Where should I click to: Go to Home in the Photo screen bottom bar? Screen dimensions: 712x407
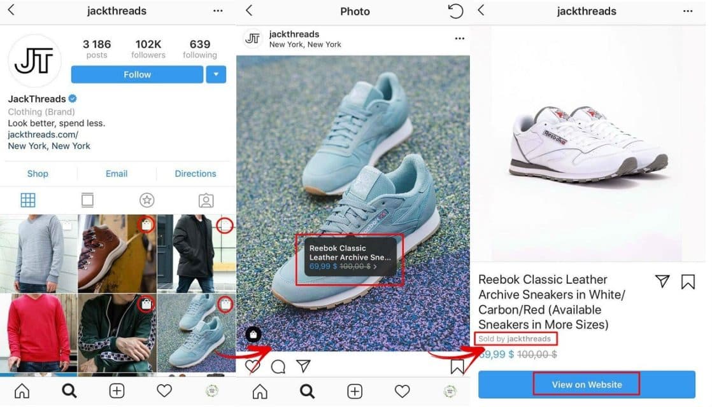(x=260, y=391)
